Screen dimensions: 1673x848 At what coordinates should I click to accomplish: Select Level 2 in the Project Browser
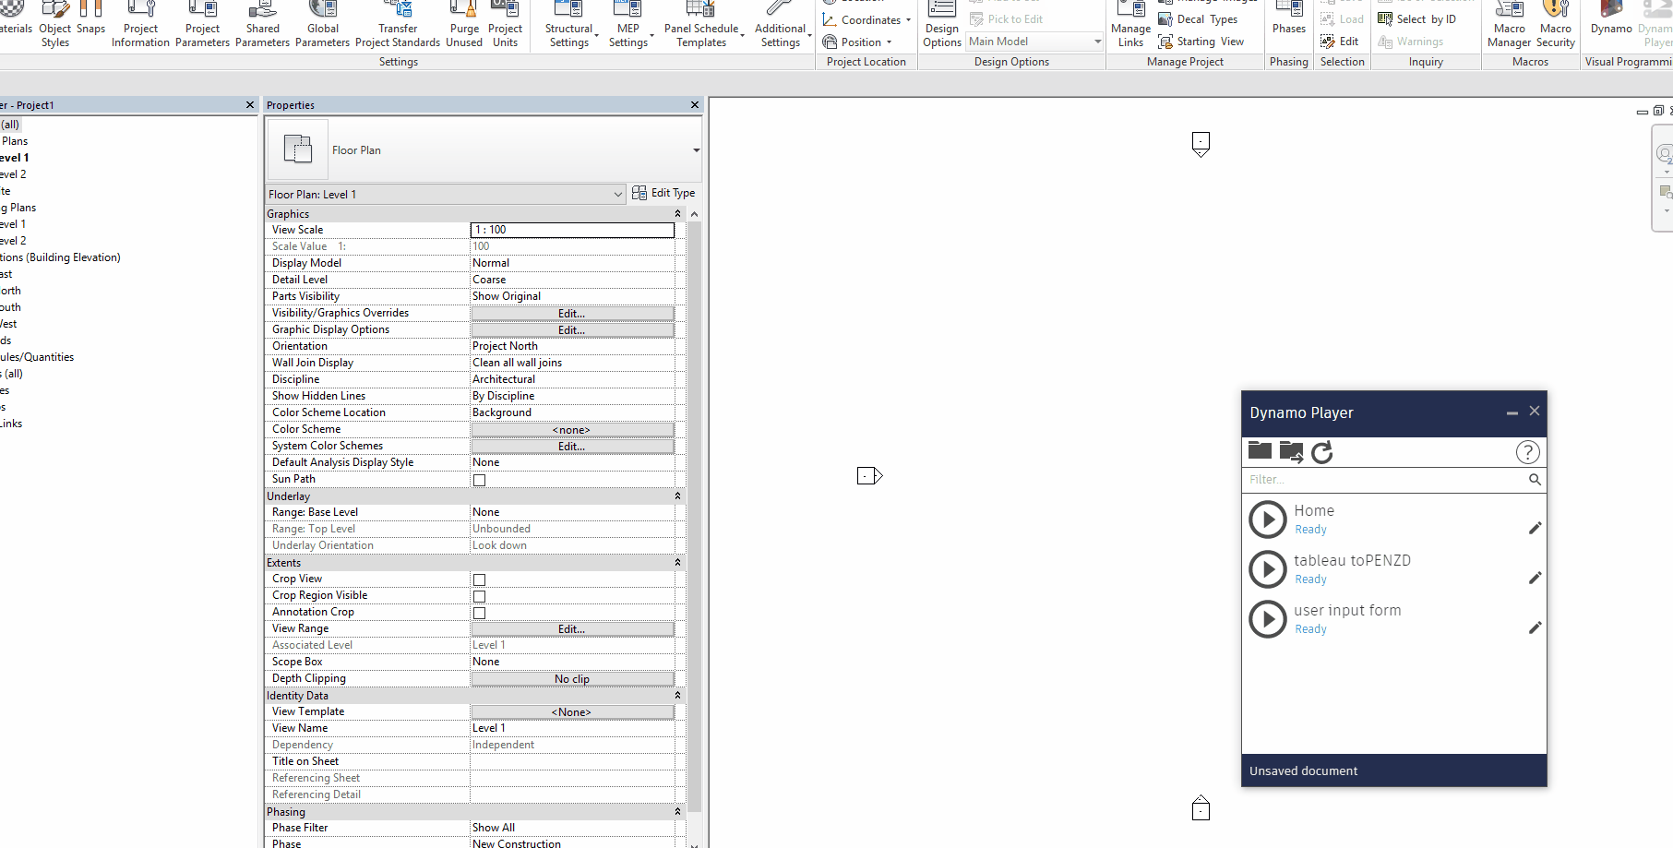15,174
